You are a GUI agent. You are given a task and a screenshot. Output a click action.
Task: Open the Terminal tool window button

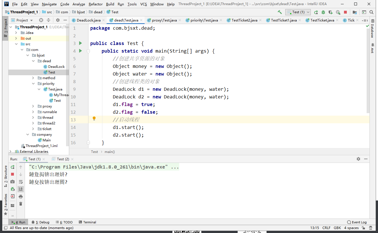tap(87, 222)
